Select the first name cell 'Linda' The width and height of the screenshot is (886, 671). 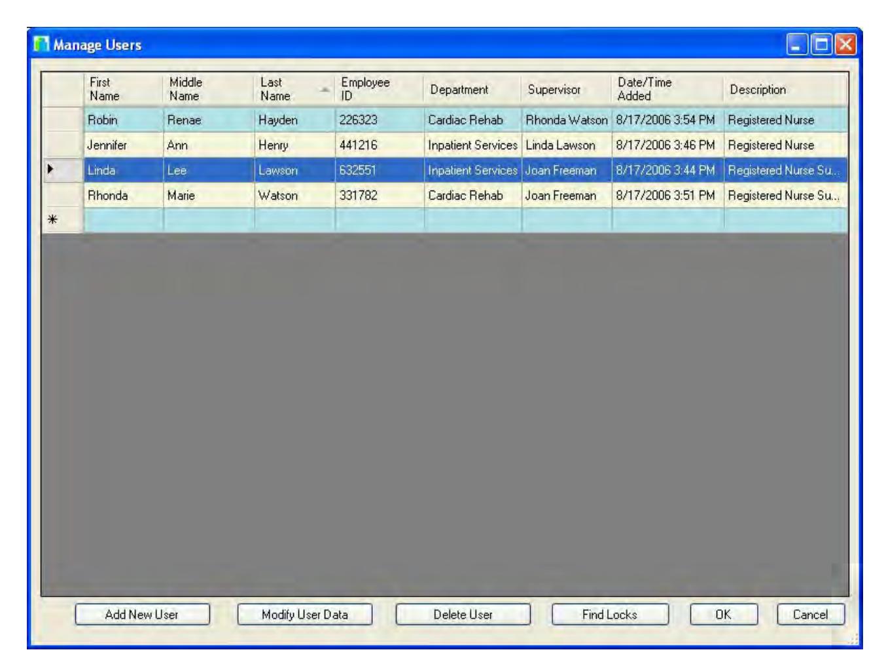click(124, 170)
